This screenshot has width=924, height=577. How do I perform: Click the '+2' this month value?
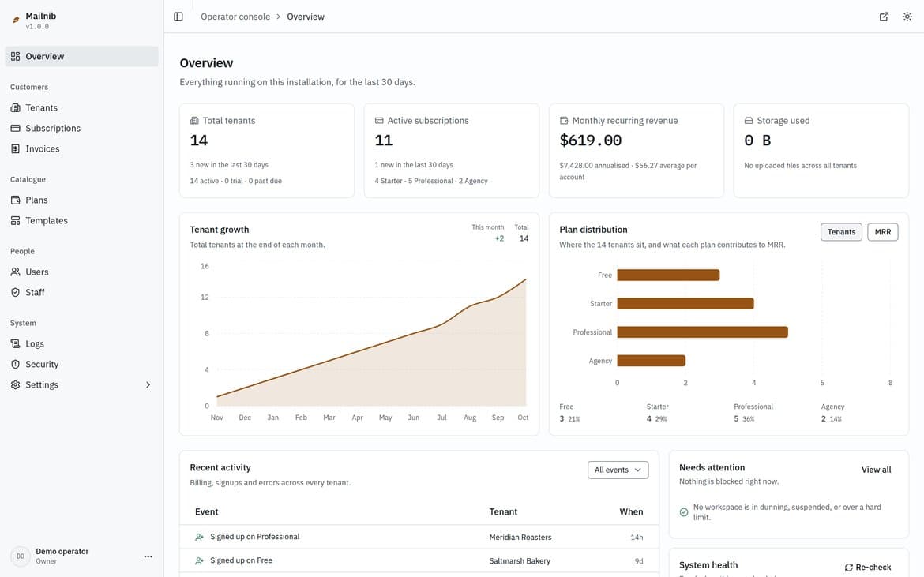(x=499, y=238)
